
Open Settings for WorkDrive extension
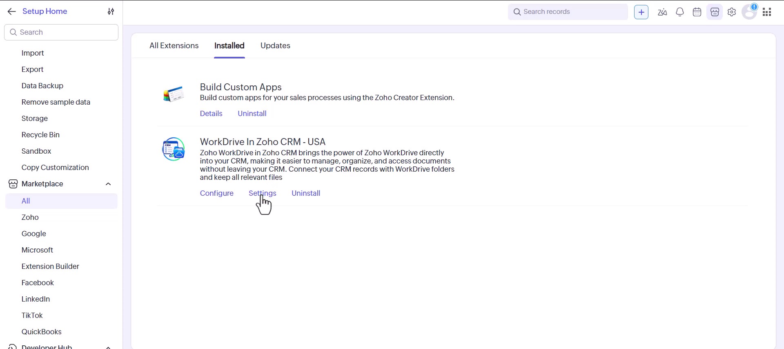point(263,193)
